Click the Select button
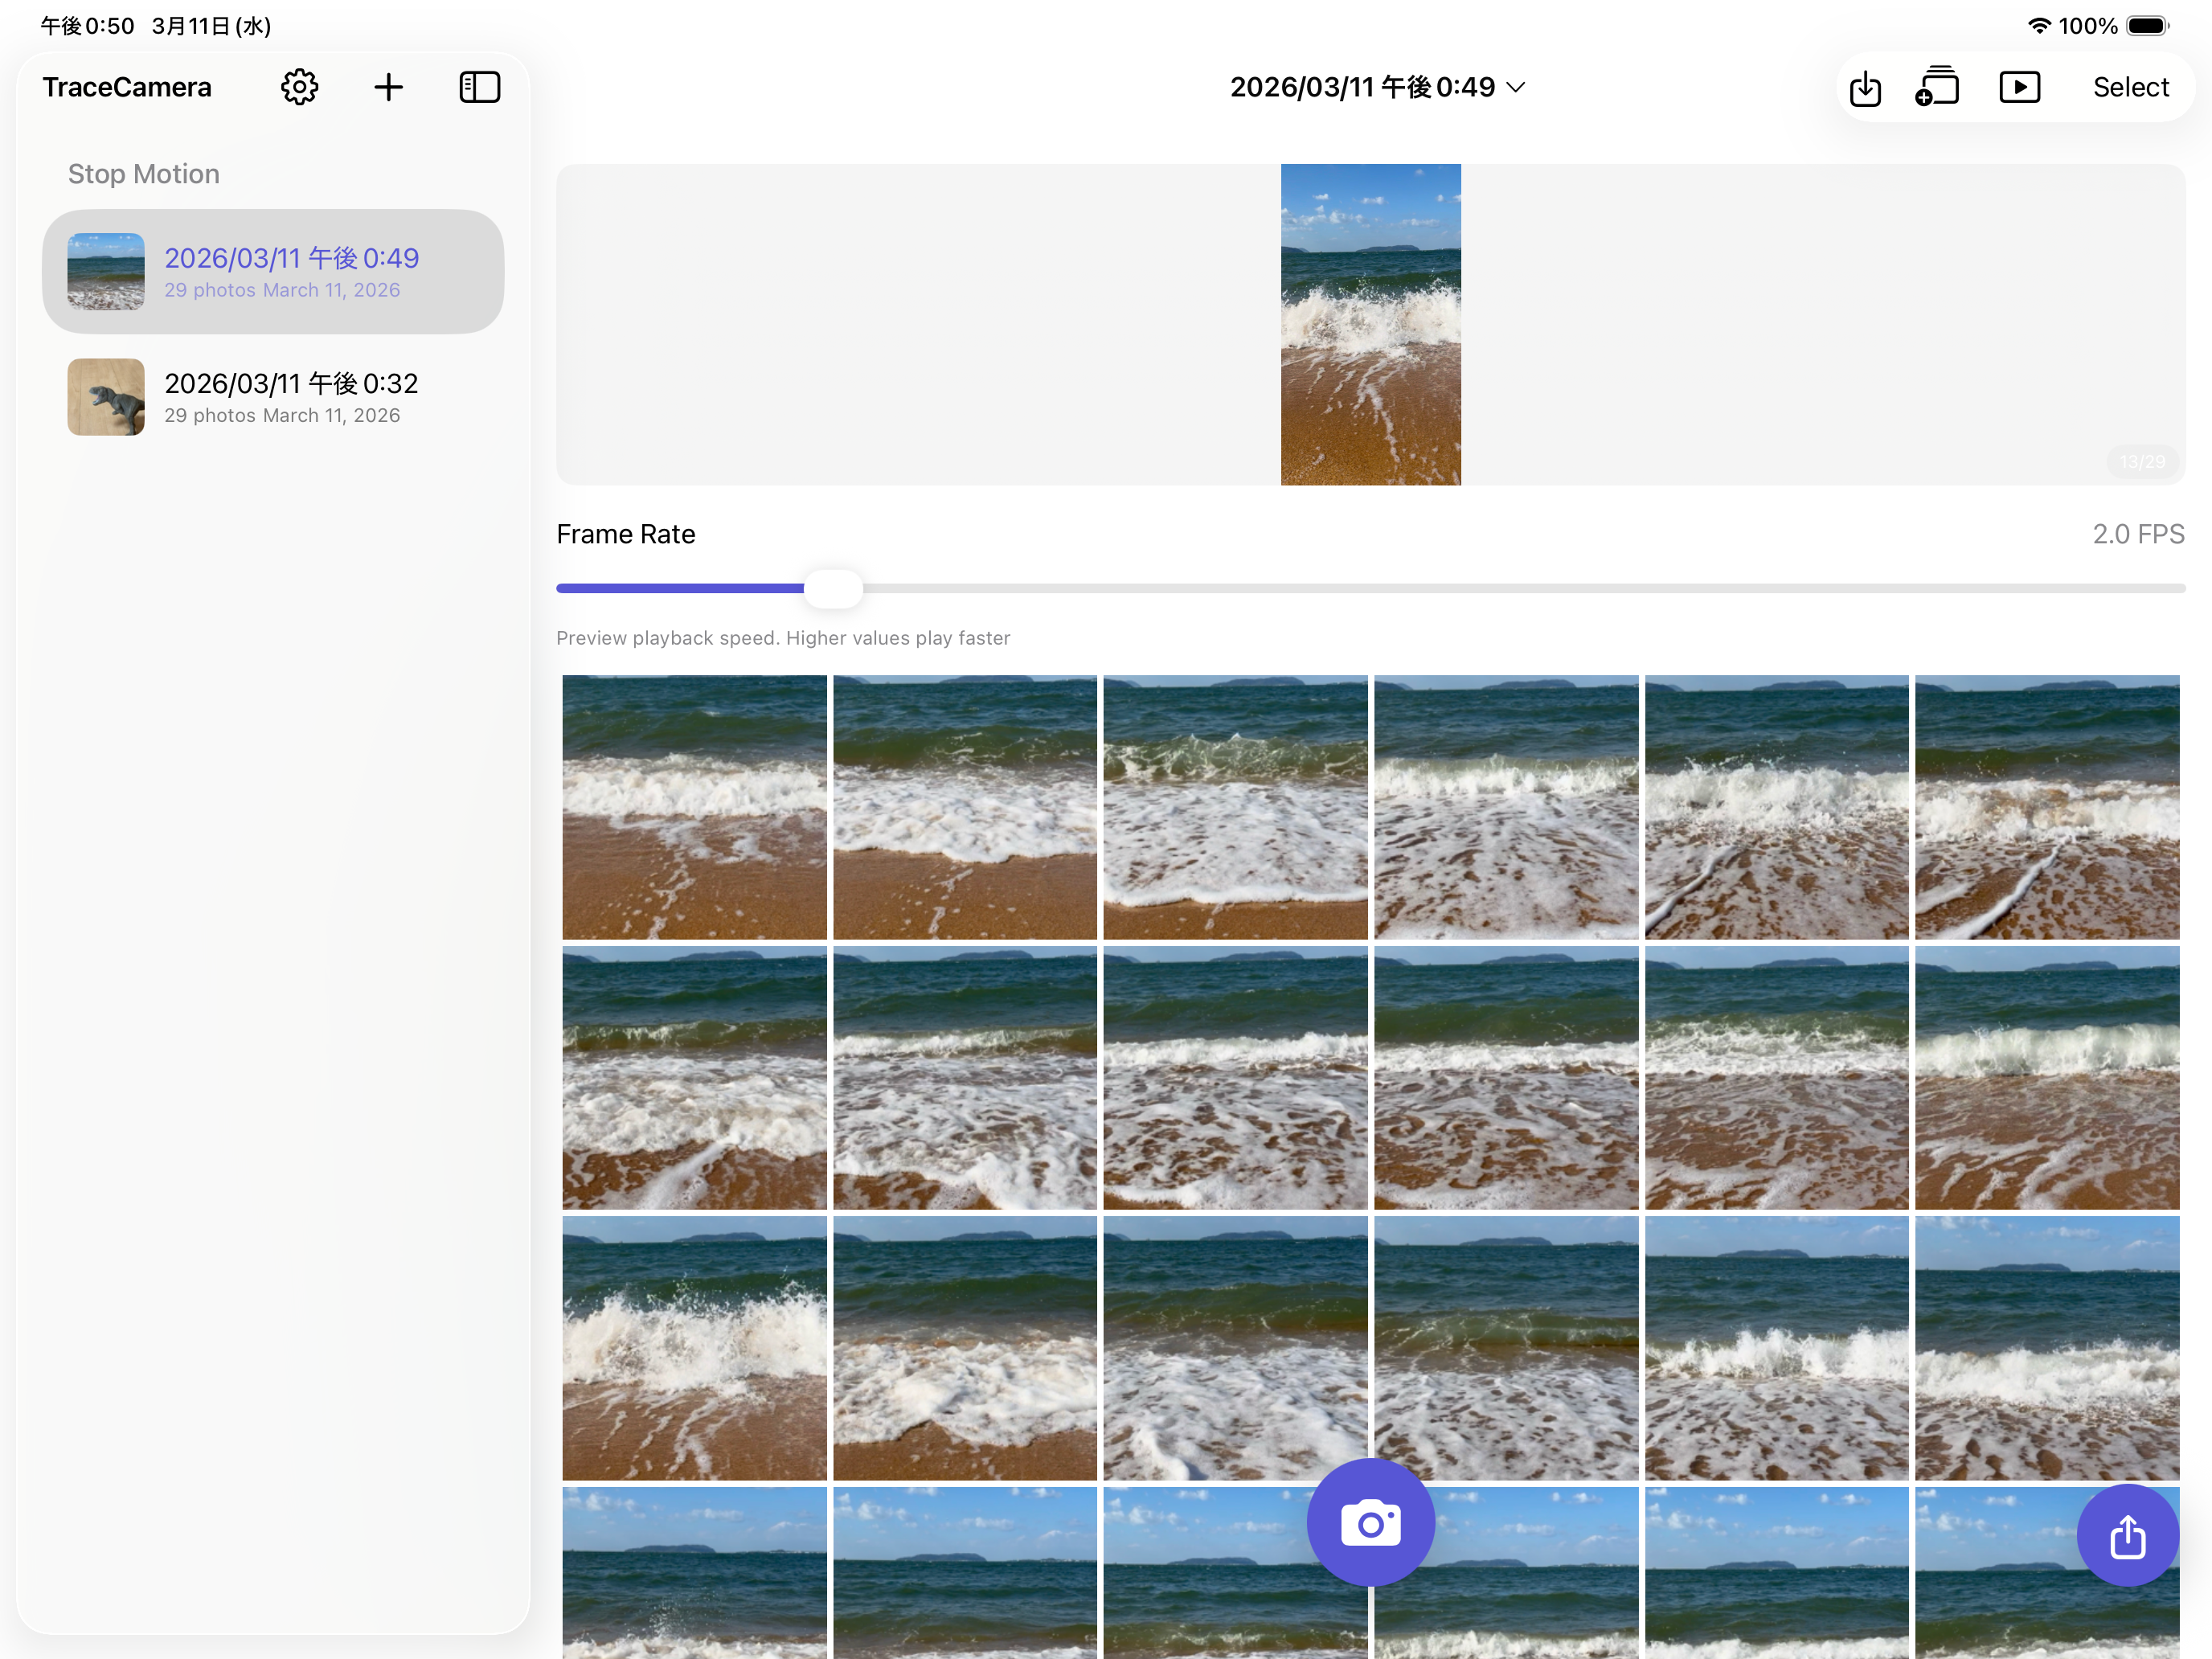2212x1659 pixels. point(2130,87)
